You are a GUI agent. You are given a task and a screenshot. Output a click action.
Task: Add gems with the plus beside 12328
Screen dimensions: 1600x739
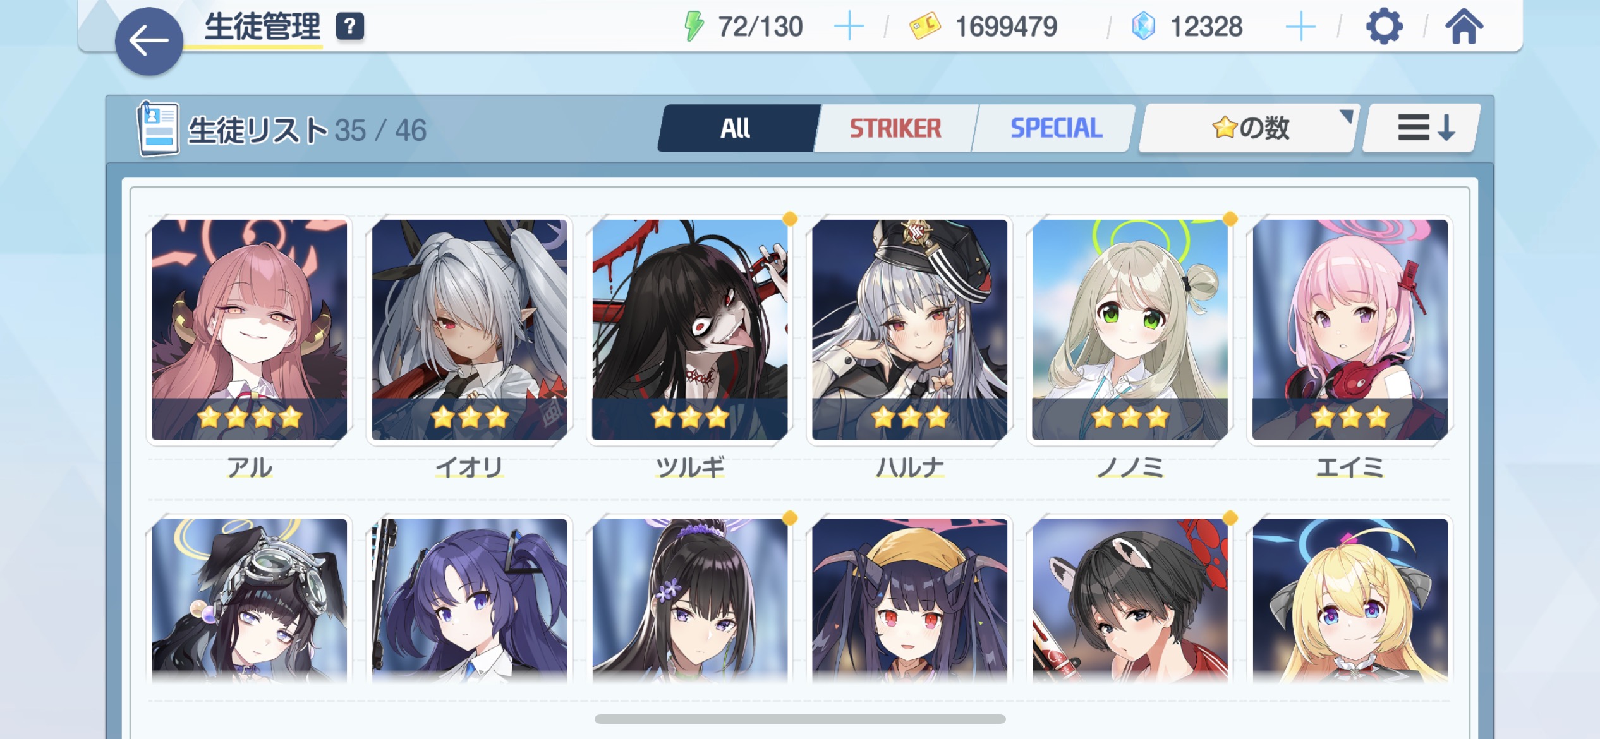pyautogui.click(x=1300, y=27)
